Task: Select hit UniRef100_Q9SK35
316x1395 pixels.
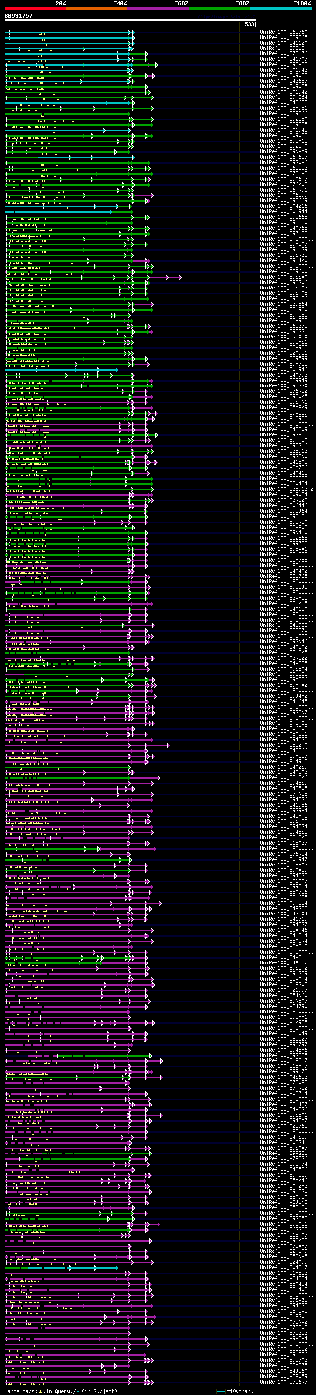Action: (x=283, y=255)
